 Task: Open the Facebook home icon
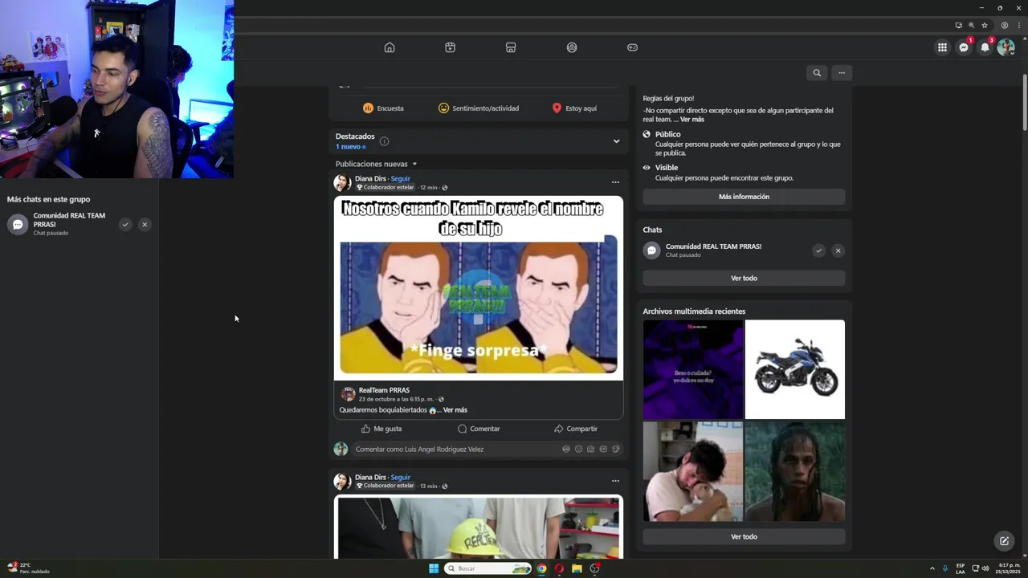click(390, 47)
